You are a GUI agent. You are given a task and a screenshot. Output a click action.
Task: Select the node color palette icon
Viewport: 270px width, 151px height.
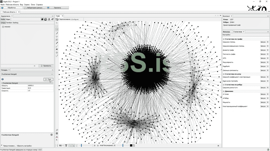[42, 19]
